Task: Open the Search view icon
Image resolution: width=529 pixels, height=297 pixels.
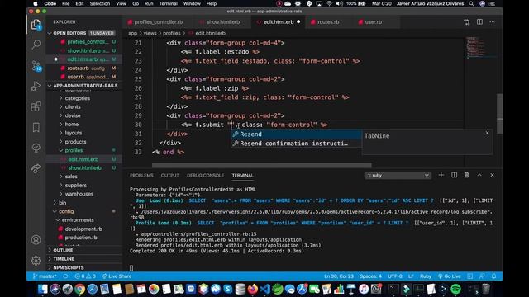Action: [36, 45]
